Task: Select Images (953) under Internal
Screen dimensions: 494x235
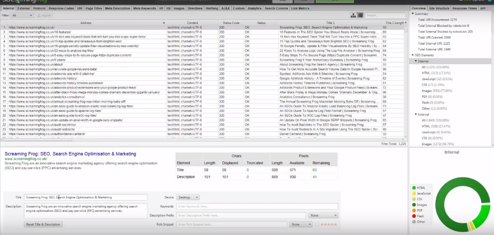Action: coord(437,91)
